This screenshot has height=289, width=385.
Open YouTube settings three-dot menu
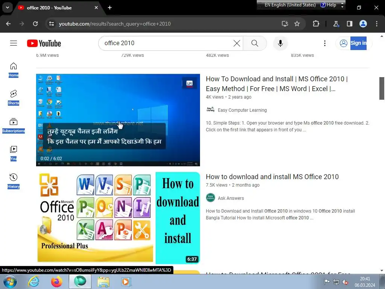coord(324,43)
